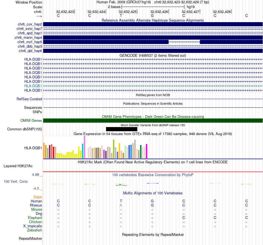Click the RefSeq Curated track label
The width and height of the screenshot is (263, 245).
click(x=29, y=99)
